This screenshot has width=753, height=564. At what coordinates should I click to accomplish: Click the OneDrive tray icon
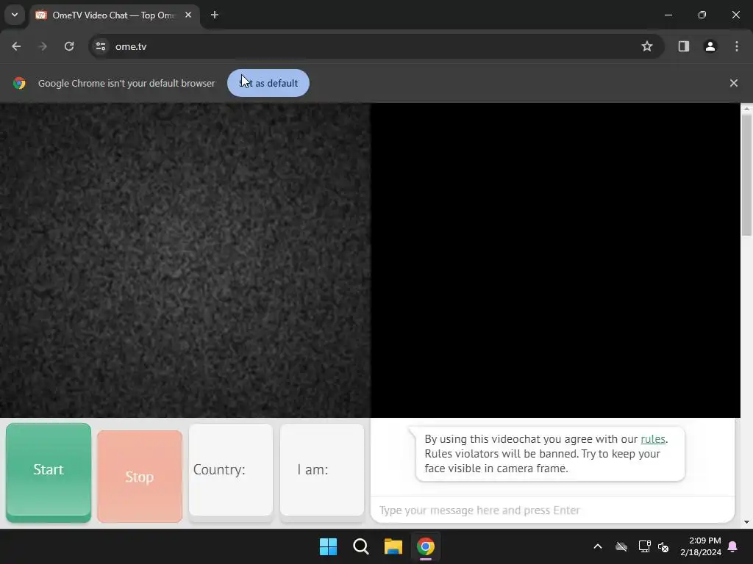[621, 546]
